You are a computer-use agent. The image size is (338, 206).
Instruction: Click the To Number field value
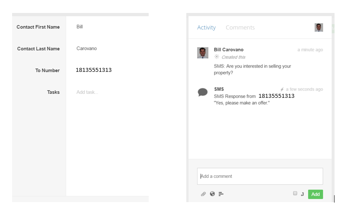click(94, 70)
